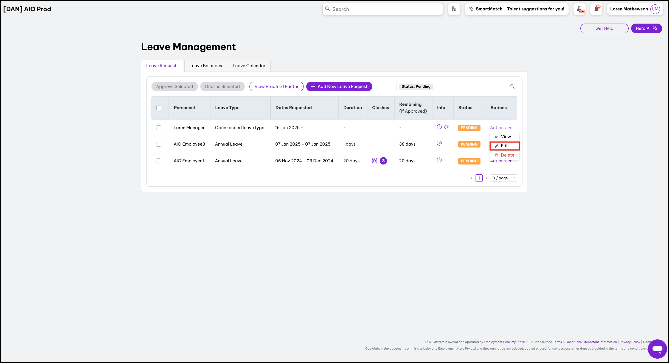The image size is (669, 363).
Task: Click clock info icon for AIO Employee3
Action: [439, 143]
